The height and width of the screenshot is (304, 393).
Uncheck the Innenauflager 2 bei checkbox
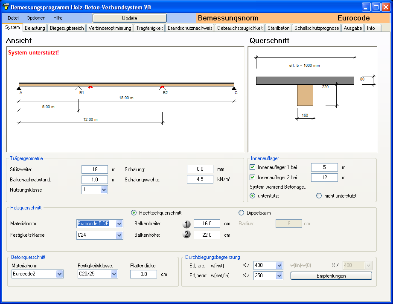pyautogui.click(x=252, y=178)
